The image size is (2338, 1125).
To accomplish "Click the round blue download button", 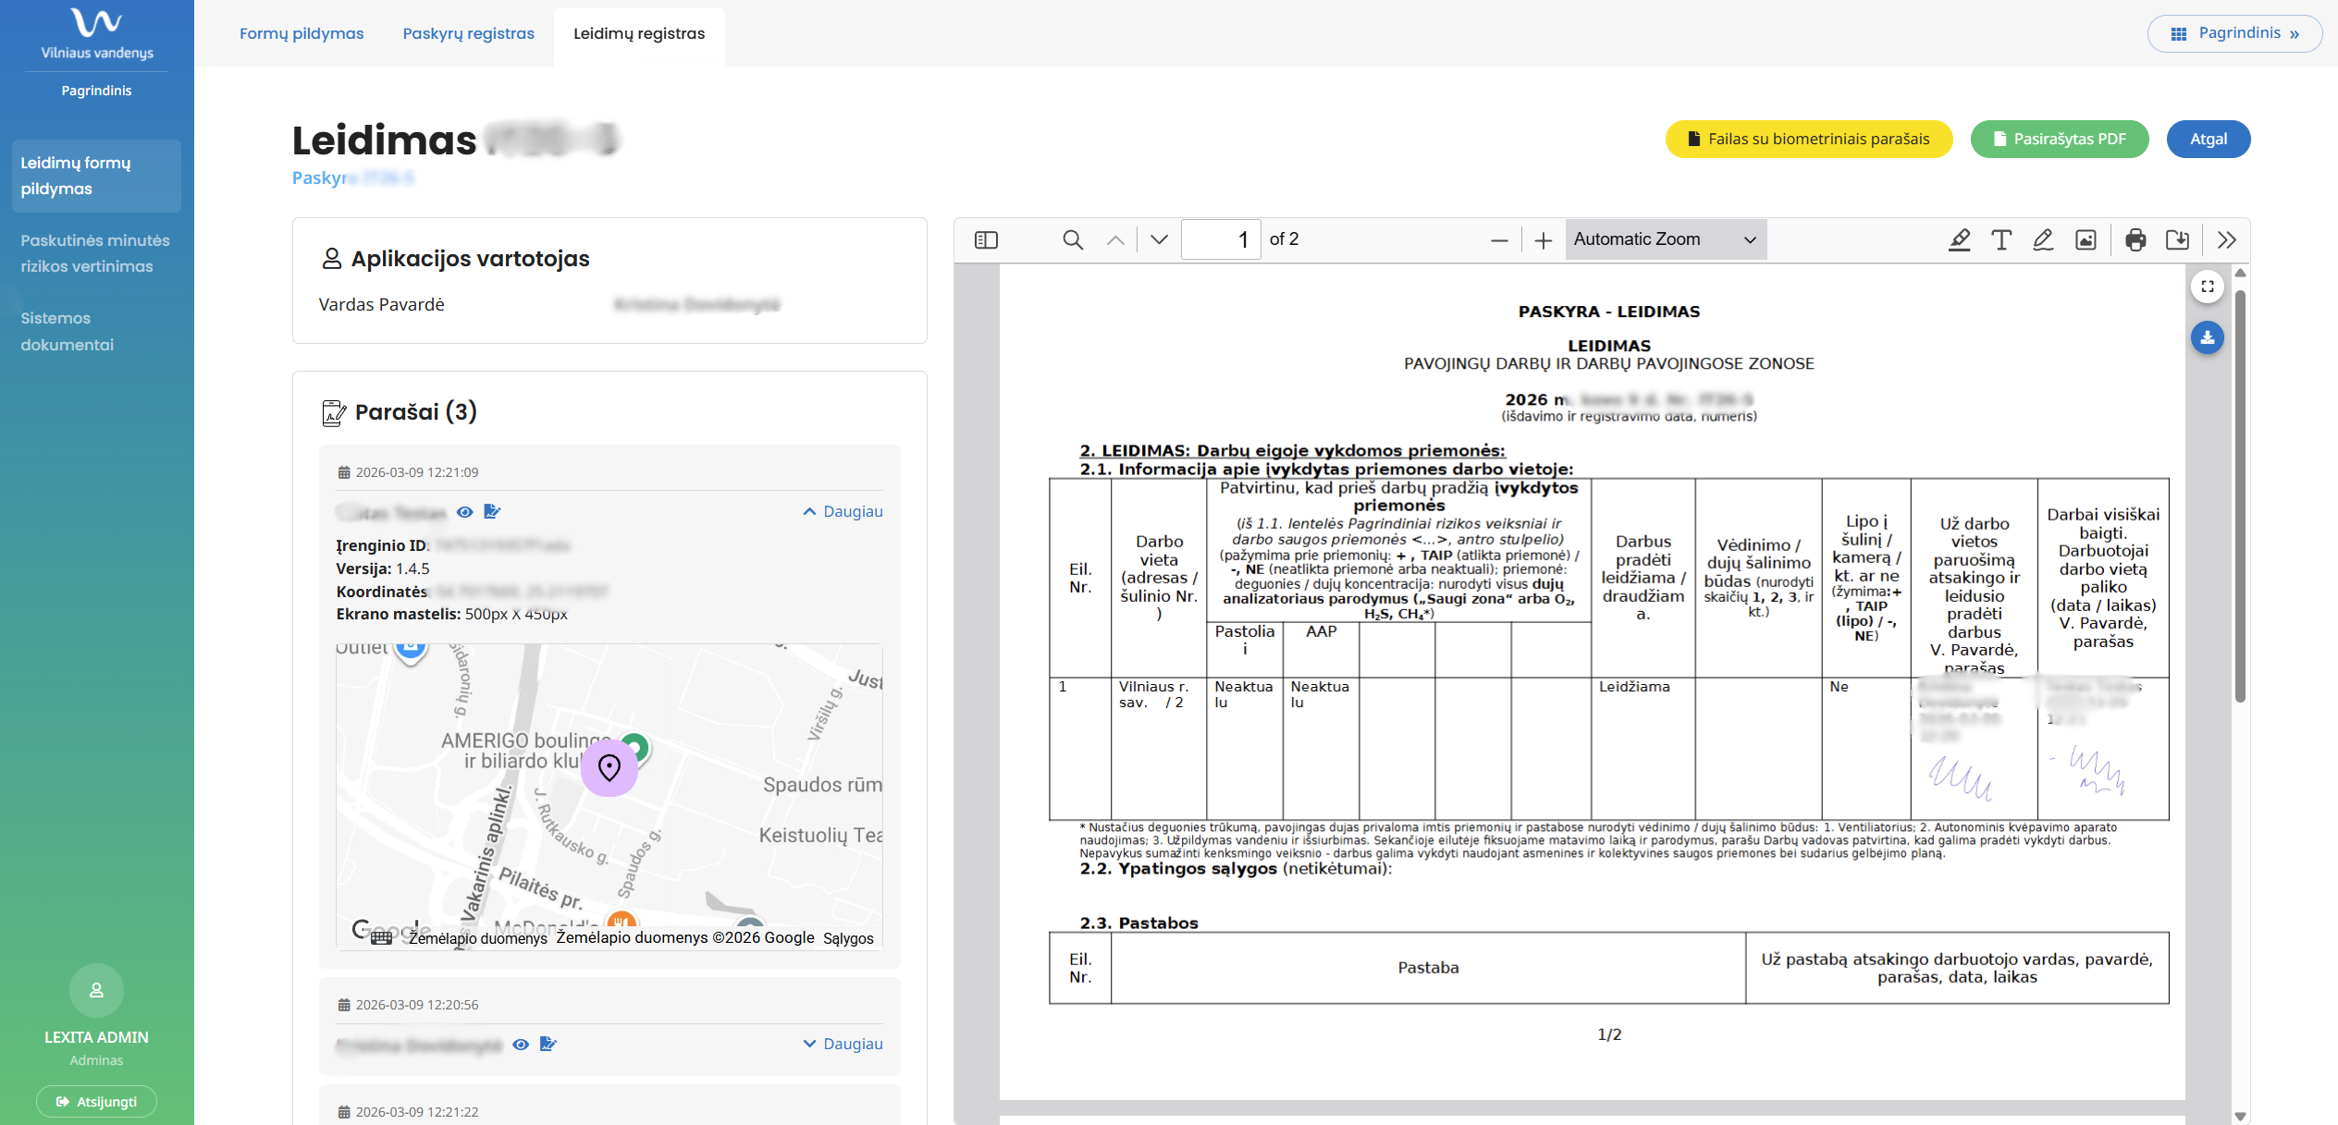I will (x=2208, y=337).
